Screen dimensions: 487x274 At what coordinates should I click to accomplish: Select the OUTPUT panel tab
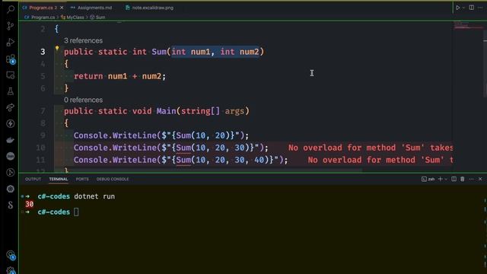tap(33, 180)
